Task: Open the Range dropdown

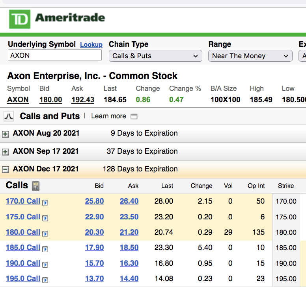Action: 250,56
